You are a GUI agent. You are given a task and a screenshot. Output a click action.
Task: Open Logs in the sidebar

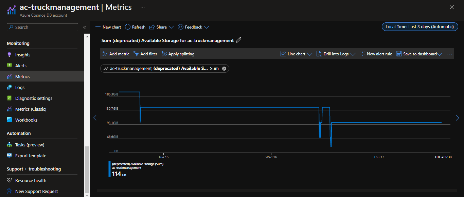click(x=20, y=87)
